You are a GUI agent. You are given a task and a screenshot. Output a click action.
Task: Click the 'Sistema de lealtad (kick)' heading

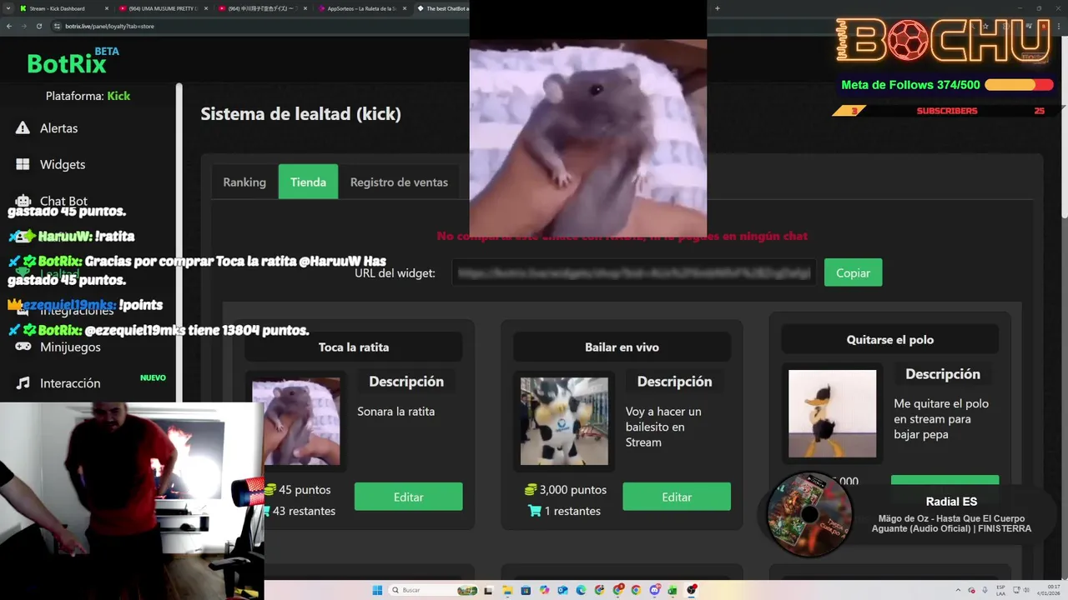pos(300,114)
